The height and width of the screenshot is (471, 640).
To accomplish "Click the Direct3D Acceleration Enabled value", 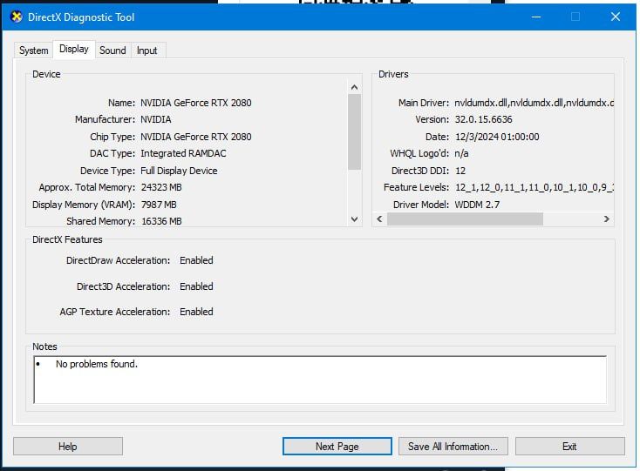I will coord(196,286).
